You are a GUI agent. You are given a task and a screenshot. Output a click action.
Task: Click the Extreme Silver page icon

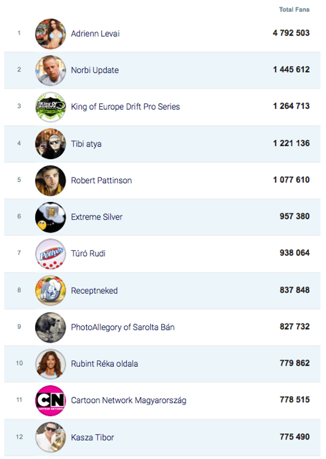(x=50, y=217)
